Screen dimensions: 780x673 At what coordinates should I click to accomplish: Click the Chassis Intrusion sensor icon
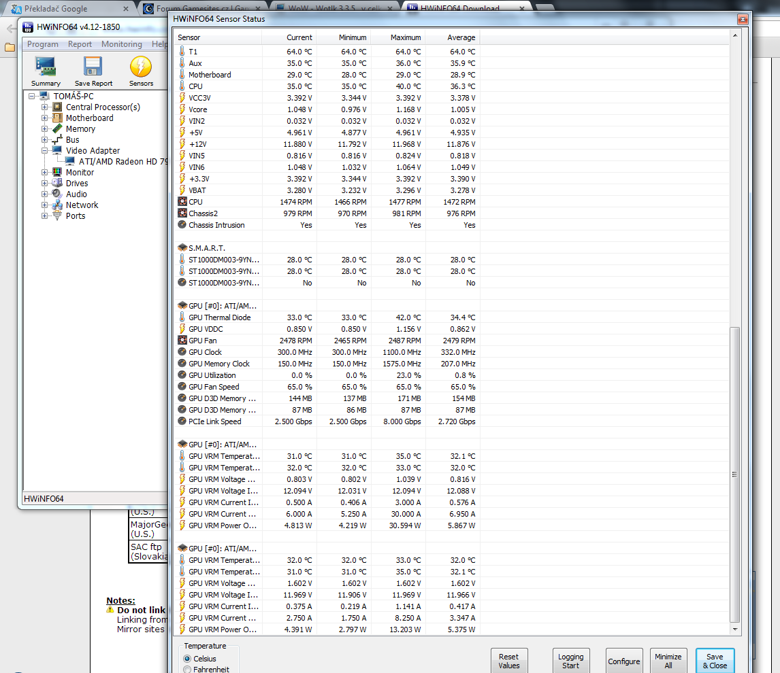coord(182,225)
